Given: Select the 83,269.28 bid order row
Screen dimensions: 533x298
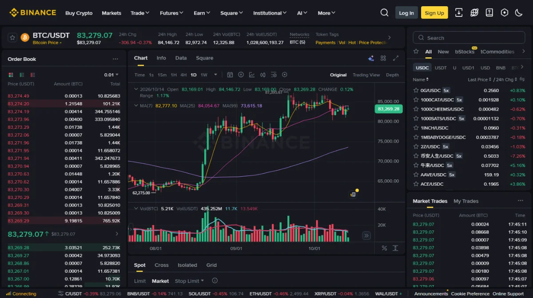Looking at the screenshot, I should point(64,248).
